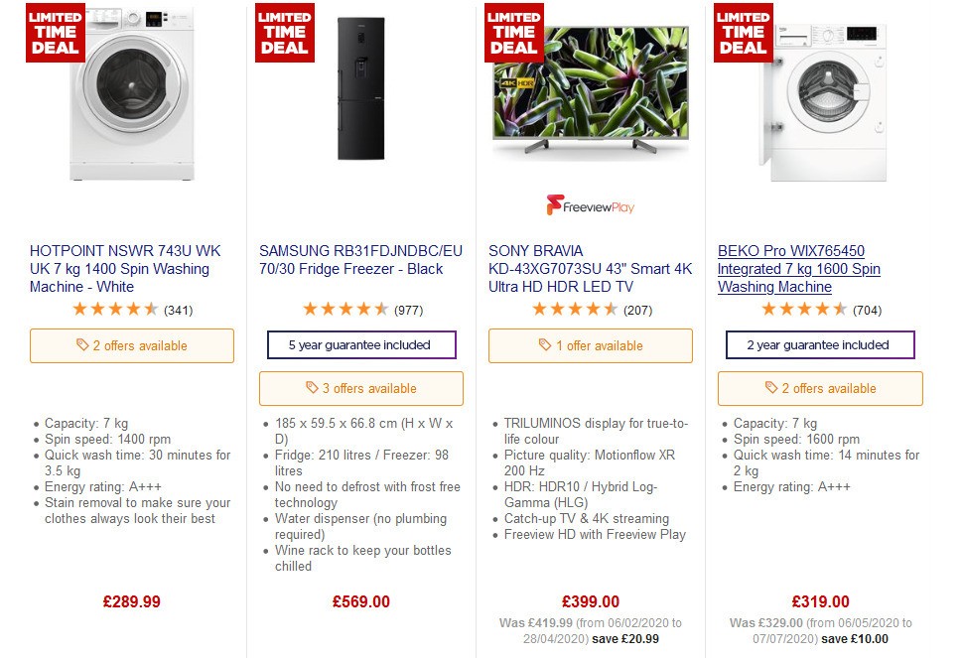Click the Freeview Play logo under the Sony TV
963x658 pixels.
(x=591, y=205)
